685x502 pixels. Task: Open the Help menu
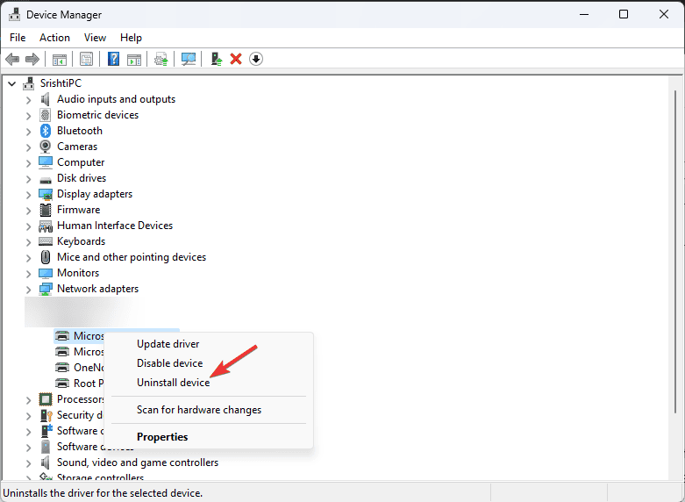(x=131, y=38)
